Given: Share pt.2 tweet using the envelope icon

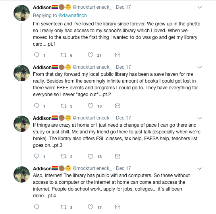Looking at the screenshot, I should click(118, 106).
